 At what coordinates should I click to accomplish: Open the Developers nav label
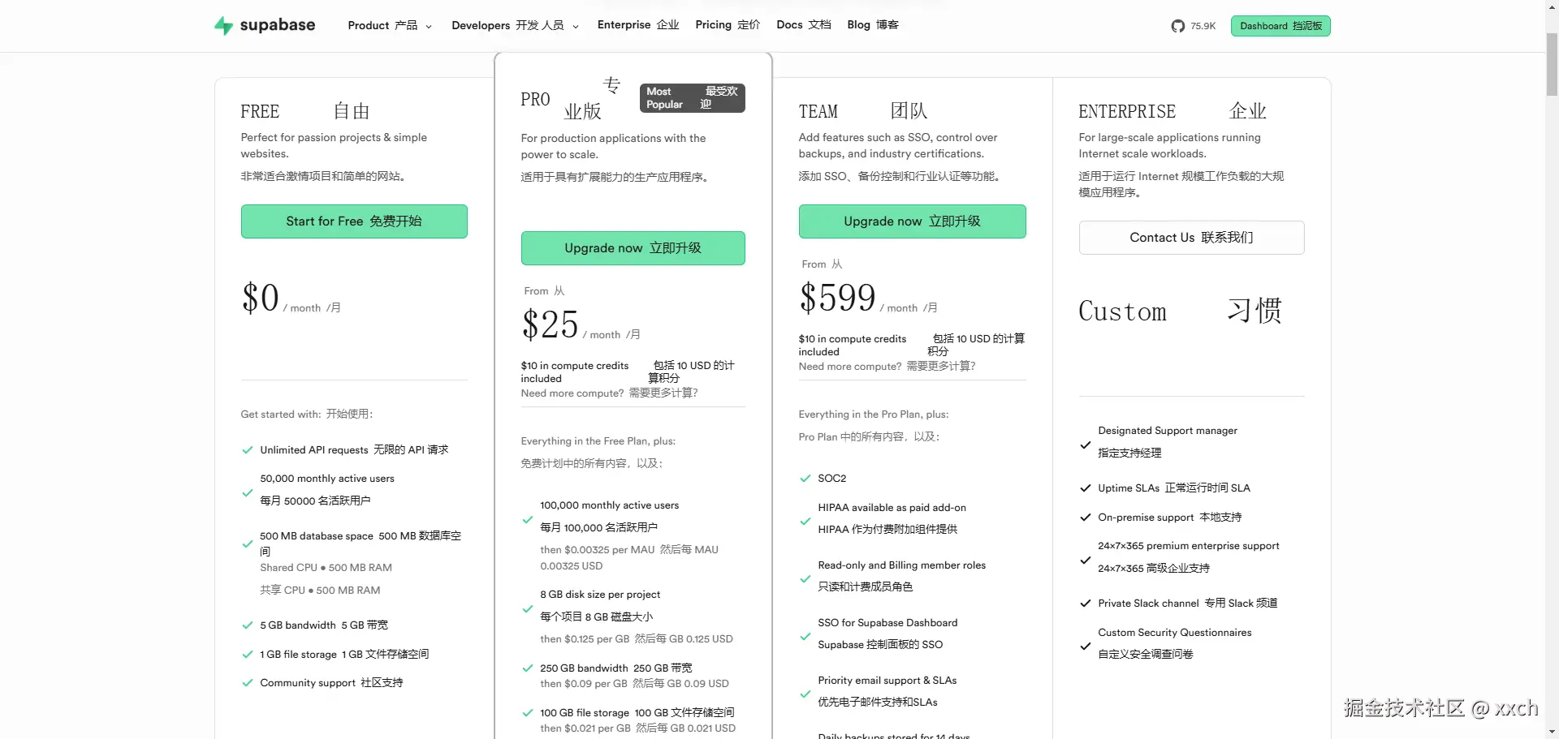click(507, 26)
